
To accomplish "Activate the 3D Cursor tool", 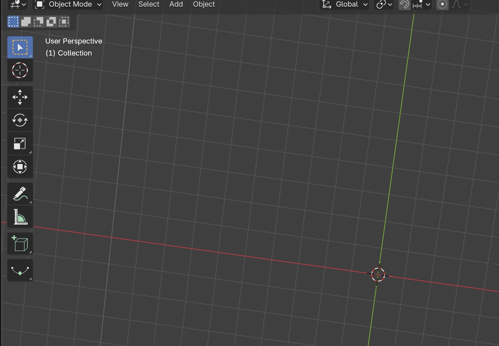I will 20,70.
